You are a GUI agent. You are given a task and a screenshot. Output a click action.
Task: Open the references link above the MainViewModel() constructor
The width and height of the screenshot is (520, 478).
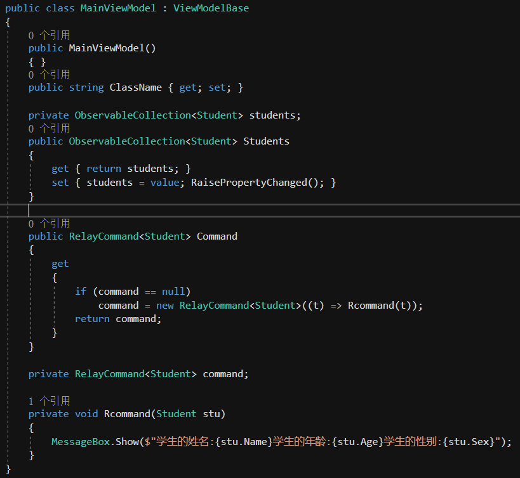pyautogui.click(x=49, y=35)
